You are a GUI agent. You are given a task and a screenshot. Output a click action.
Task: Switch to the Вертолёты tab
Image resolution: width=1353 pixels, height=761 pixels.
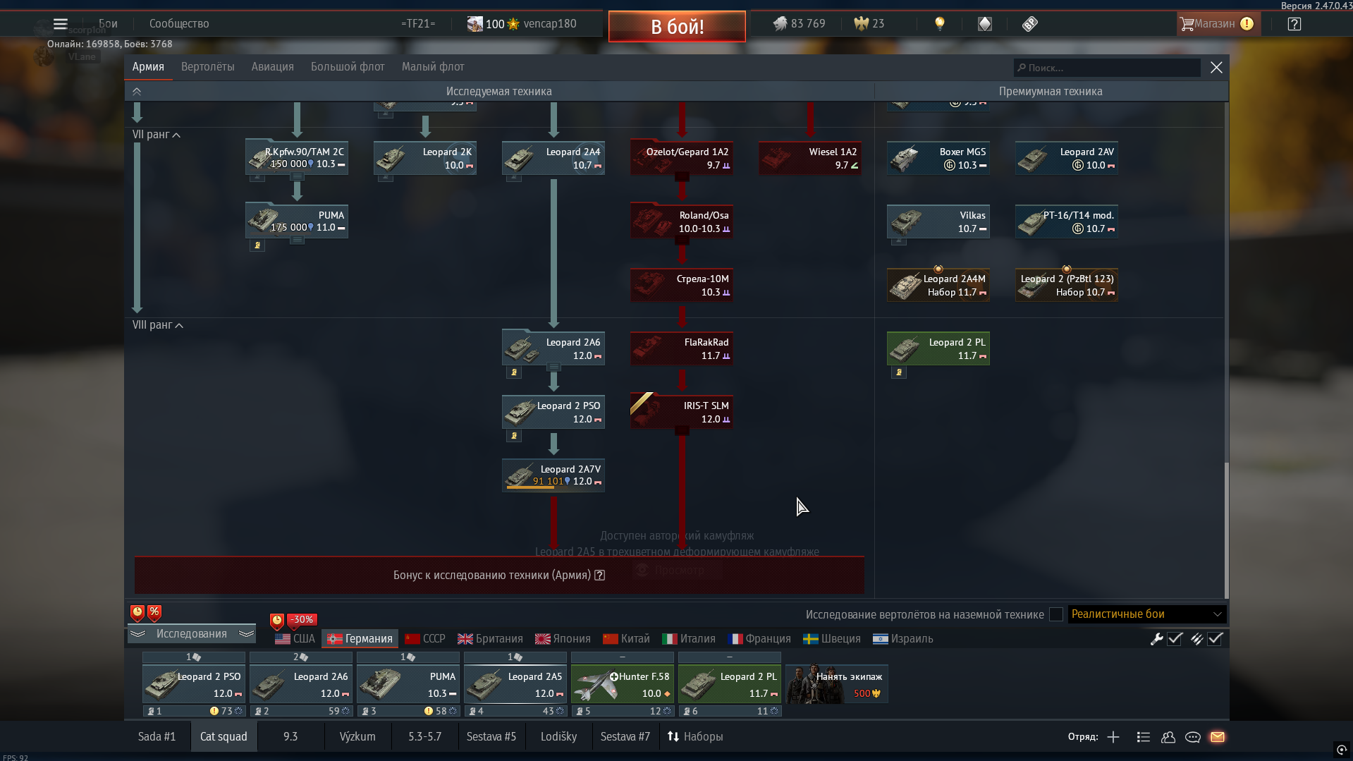click(208, 67)
